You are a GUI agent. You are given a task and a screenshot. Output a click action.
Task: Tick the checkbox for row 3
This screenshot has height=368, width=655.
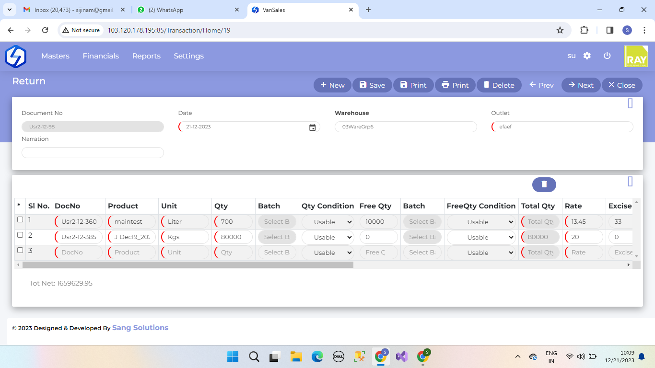[x=20, y=250]
